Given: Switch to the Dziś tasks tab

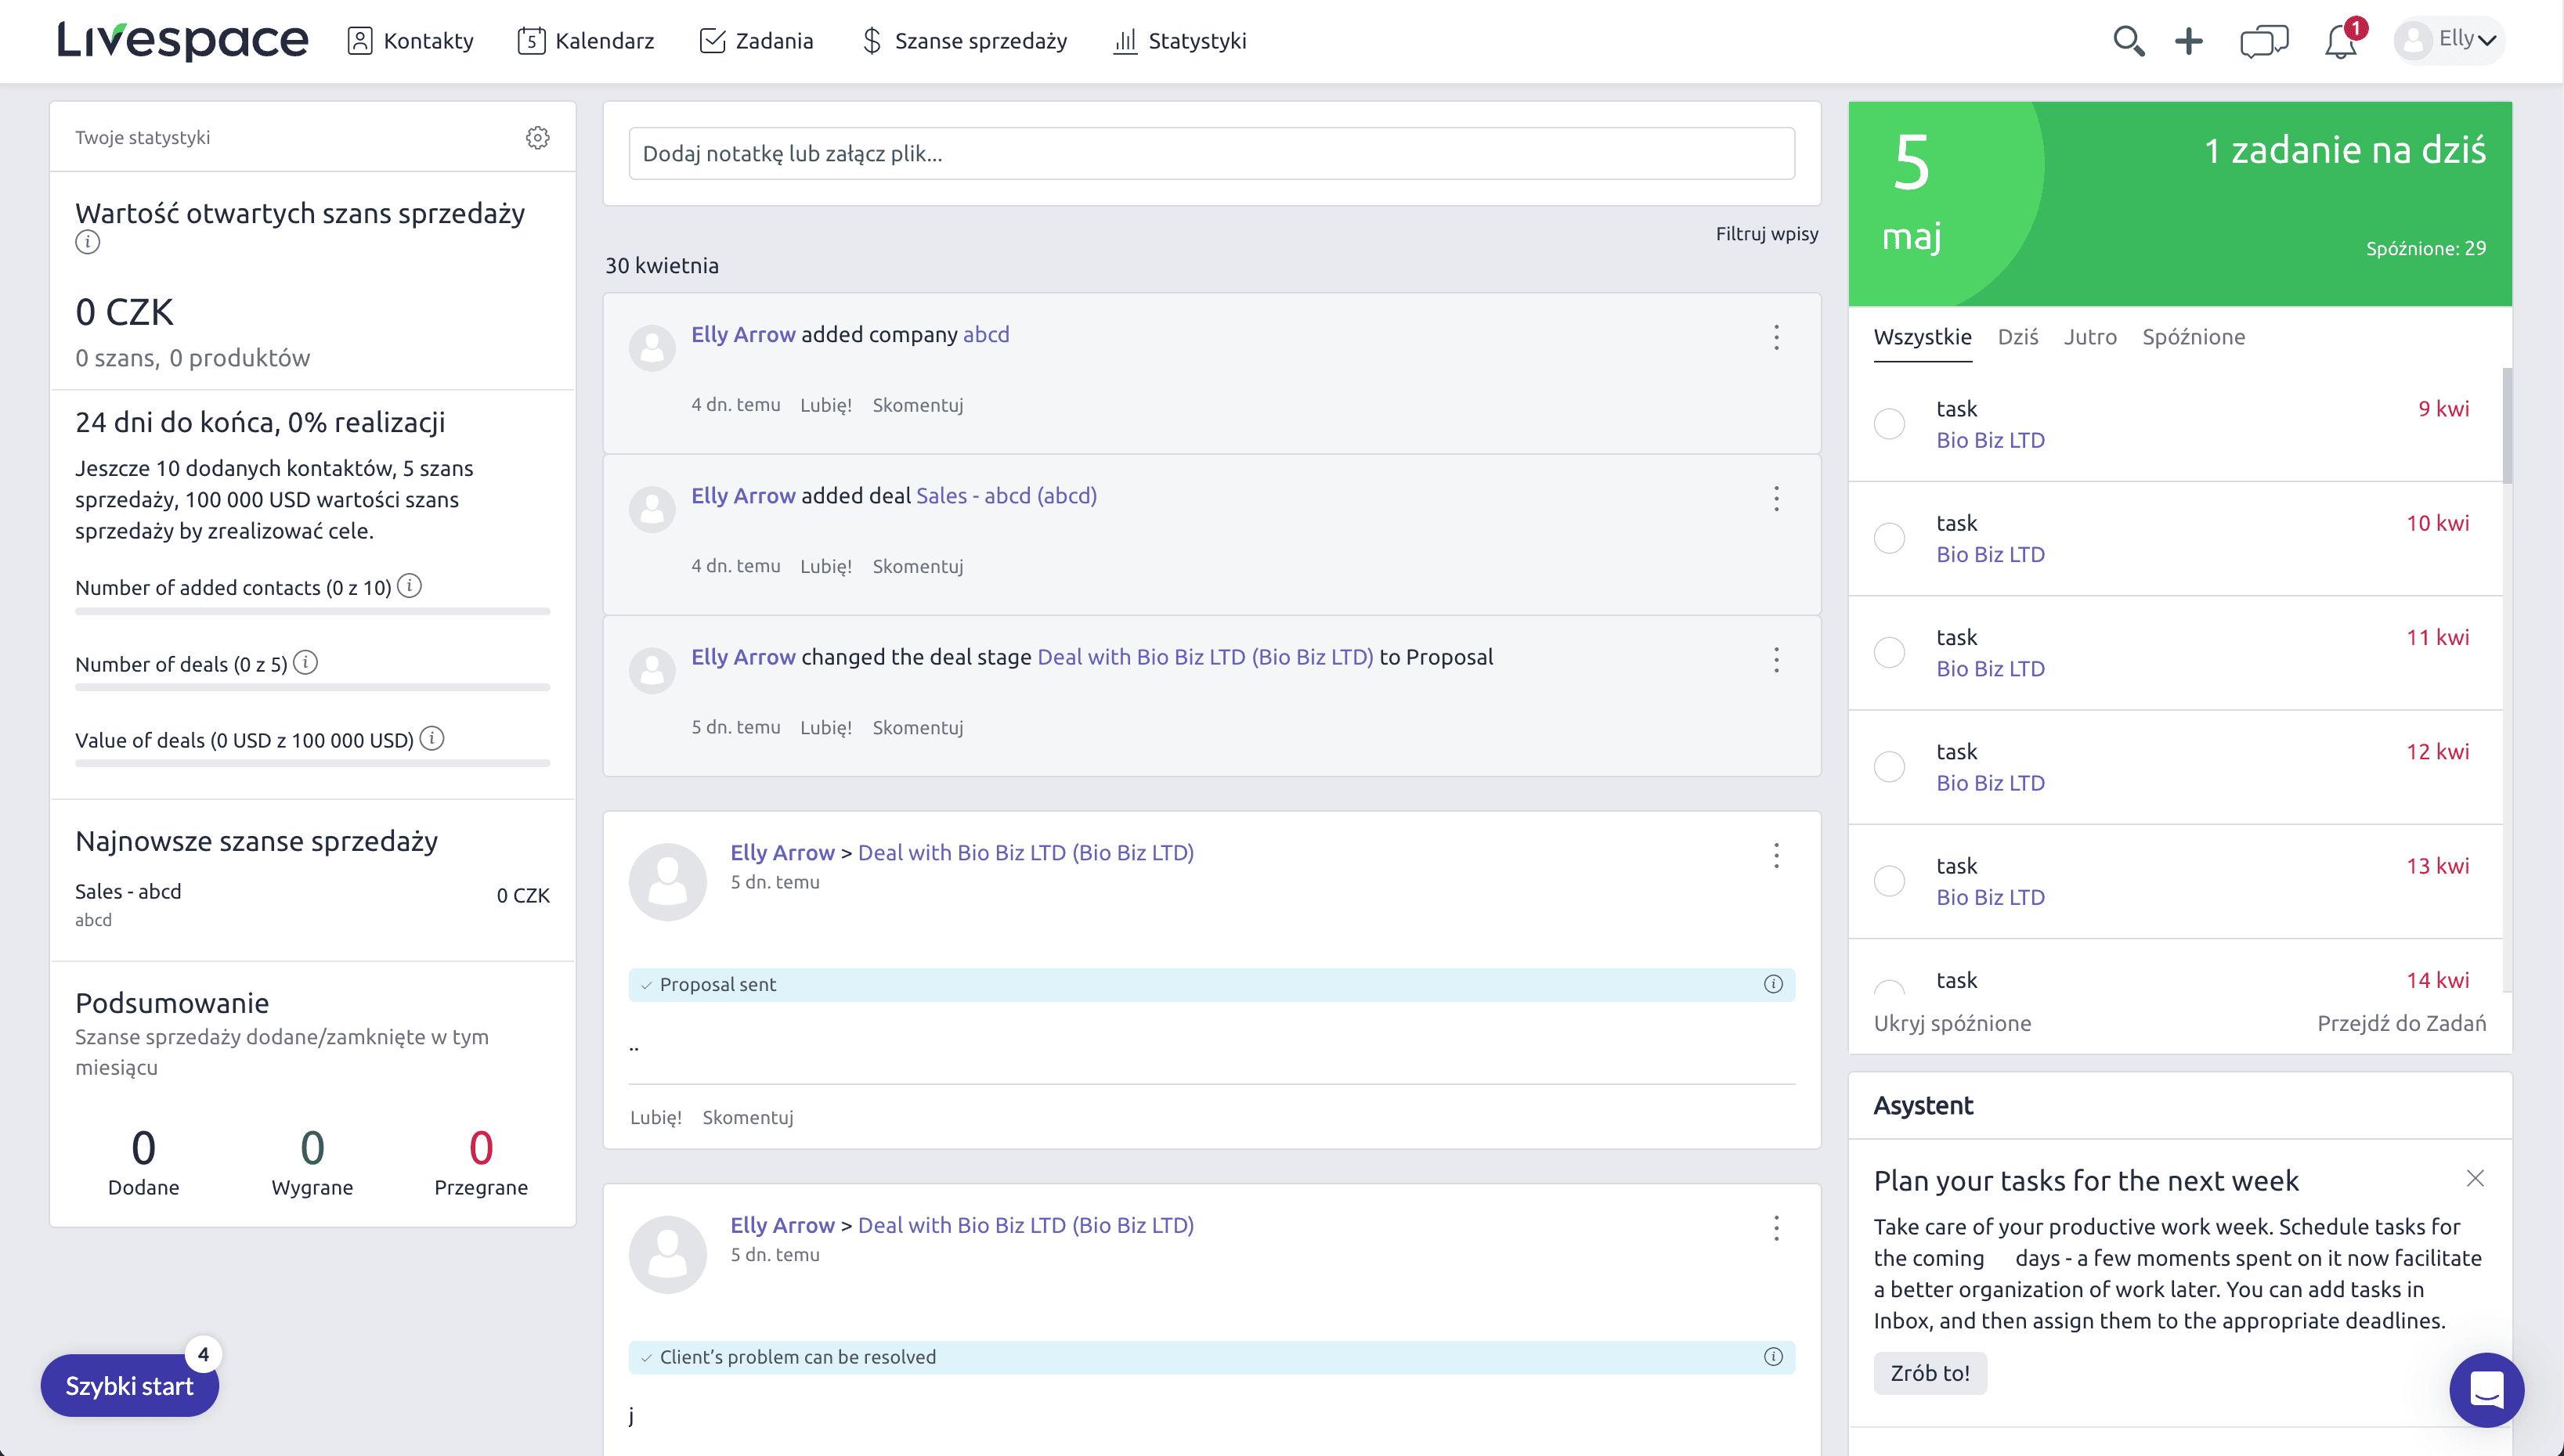Looking at the screenshot, I should [x=2018, y=337].
